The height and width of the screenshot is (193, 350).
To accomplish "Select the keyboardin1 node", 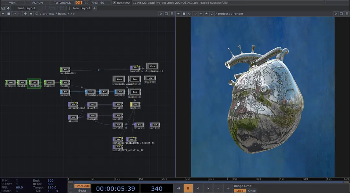I will (65, 70).
